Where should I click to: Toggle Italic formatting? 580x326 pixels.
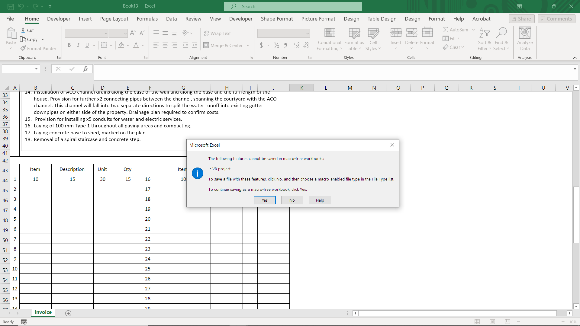(78, 45)
